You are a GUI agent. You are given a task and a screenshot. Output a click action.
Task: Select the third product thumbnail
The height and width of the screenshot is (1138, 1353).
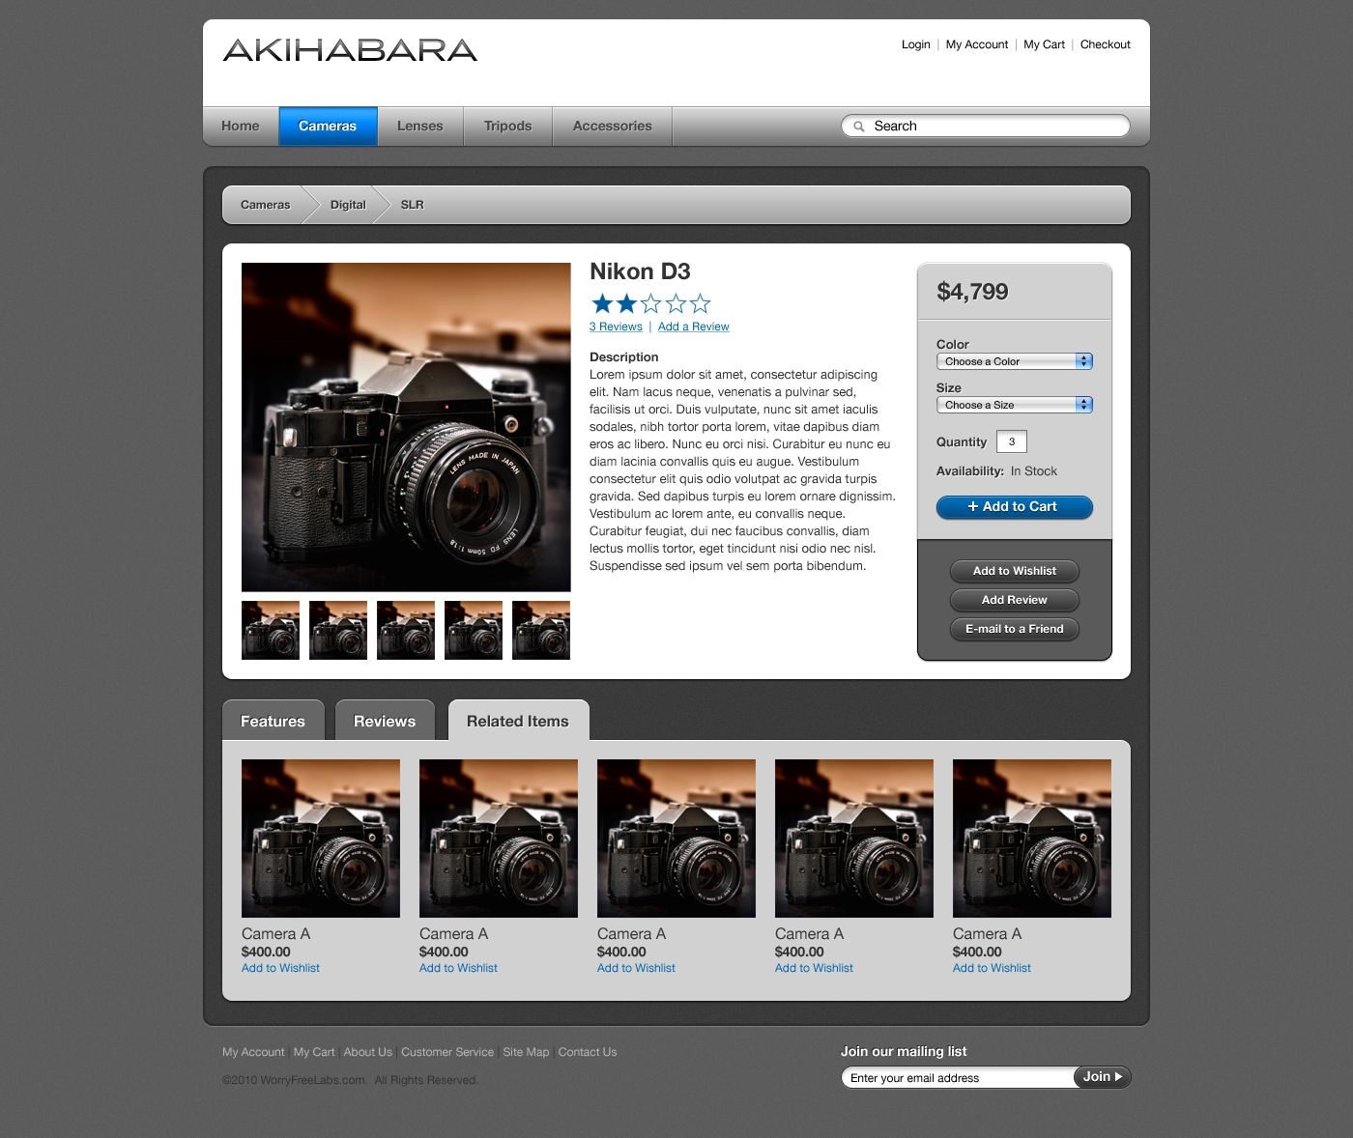(406, 631)
